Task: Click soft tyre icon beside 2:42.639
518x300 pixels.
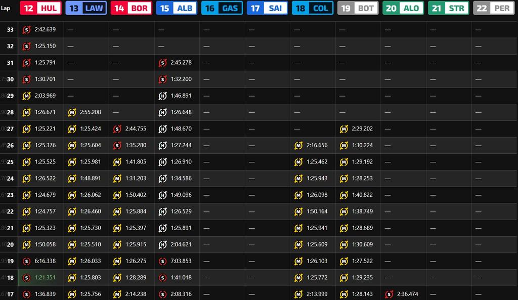Action: pyautogui.click(x=26, y=30)
